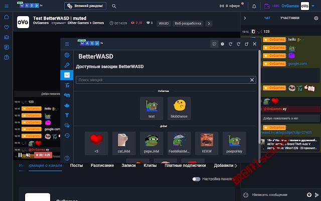Open the BTTV emotes section in BetterWASD sidebar
Screen dimensions: 321x201
tap(67, 95)
